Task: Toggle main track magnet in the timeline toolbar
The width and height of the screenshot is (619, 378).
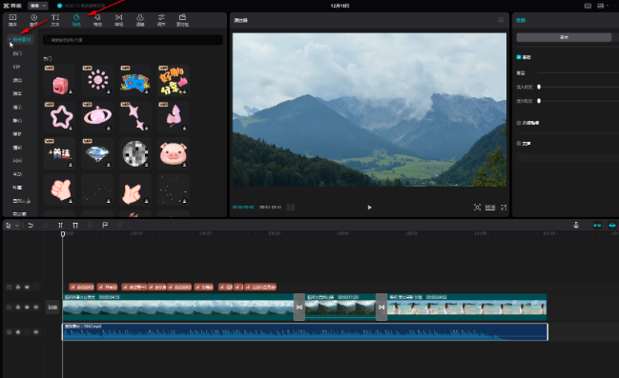Action: pyautogui.click(x=597, y=226)
